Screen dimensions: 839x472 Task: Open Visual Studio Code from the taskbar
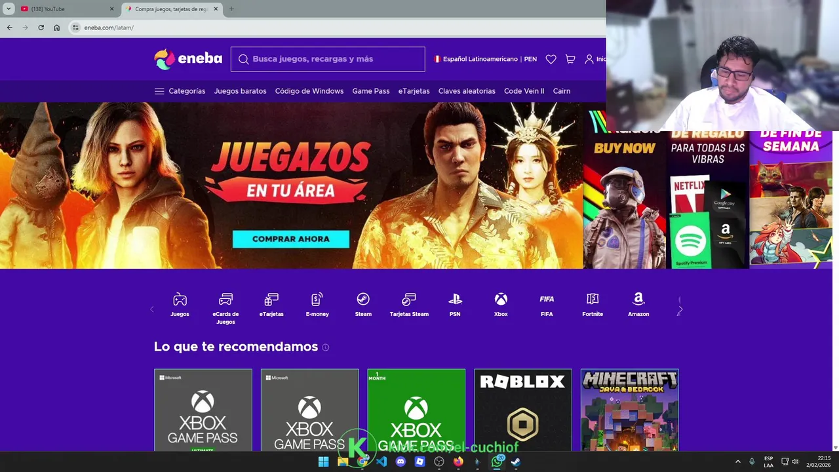pos(381,462)
